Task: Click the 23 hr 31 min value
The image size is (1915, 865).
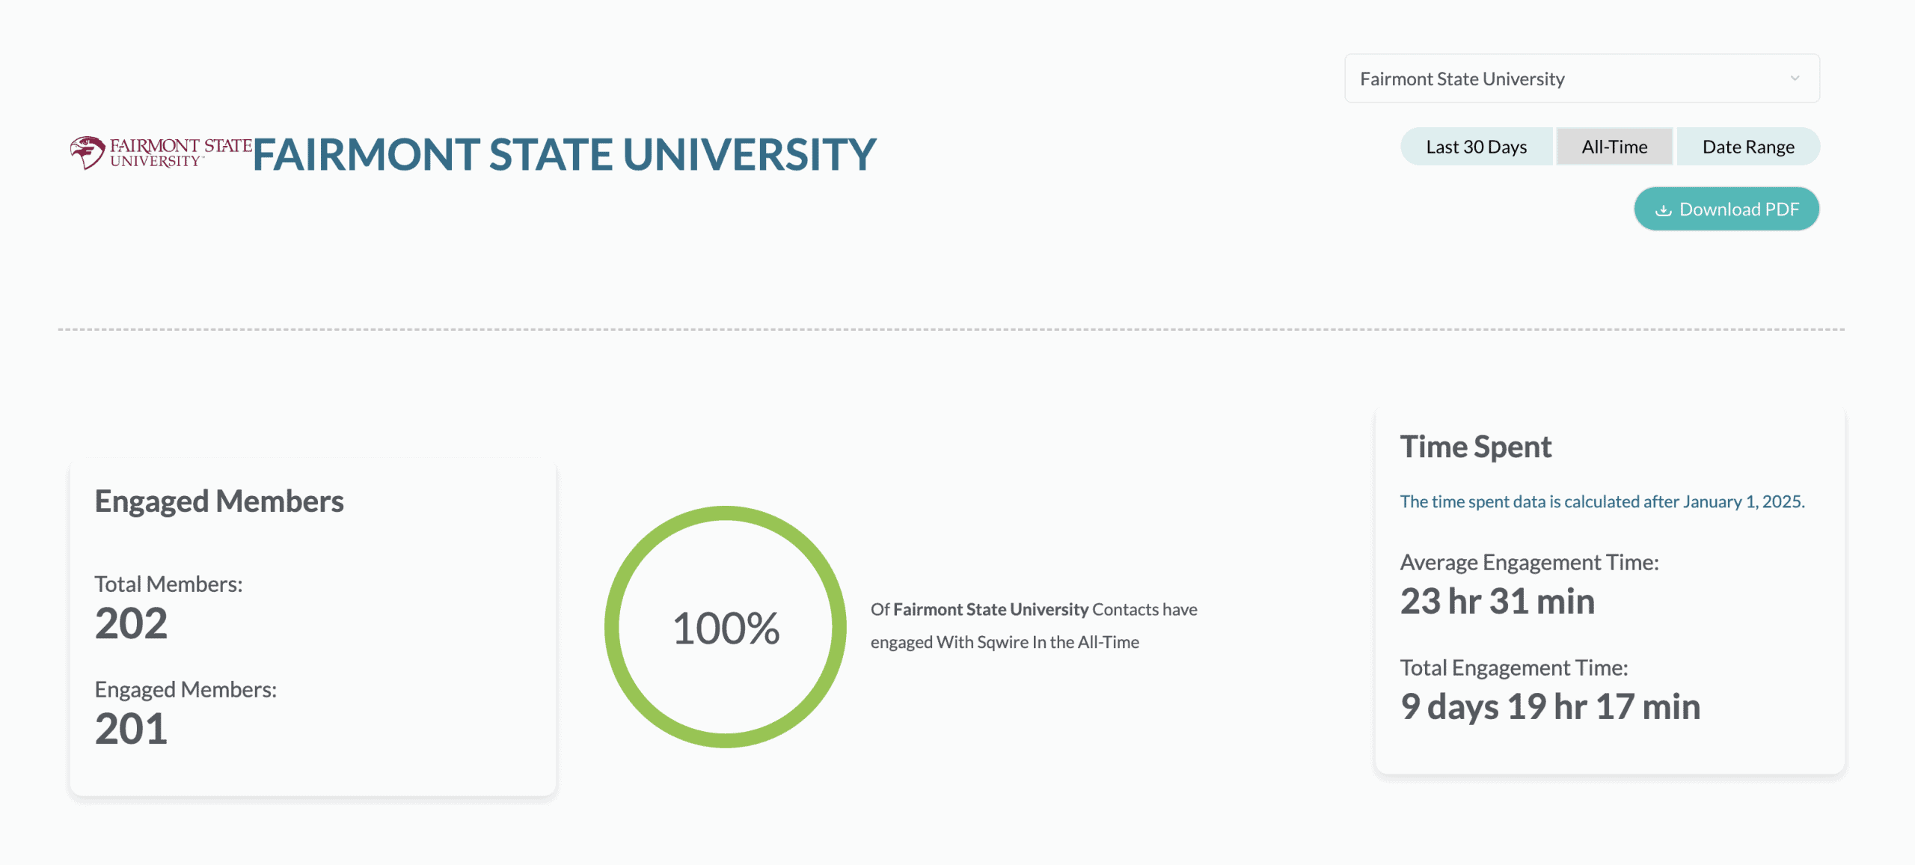Action: click(1497, 602)
